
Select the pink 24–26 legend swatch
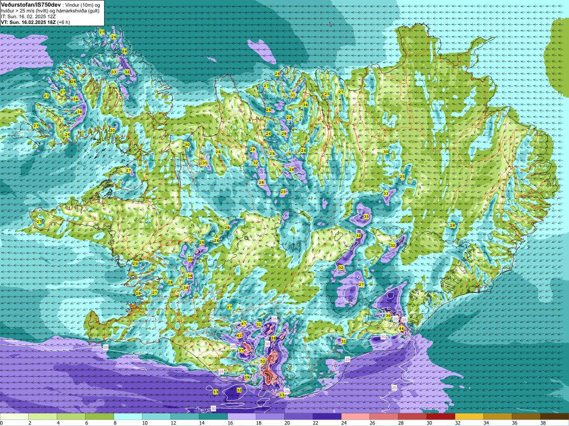tap(356, 417)
